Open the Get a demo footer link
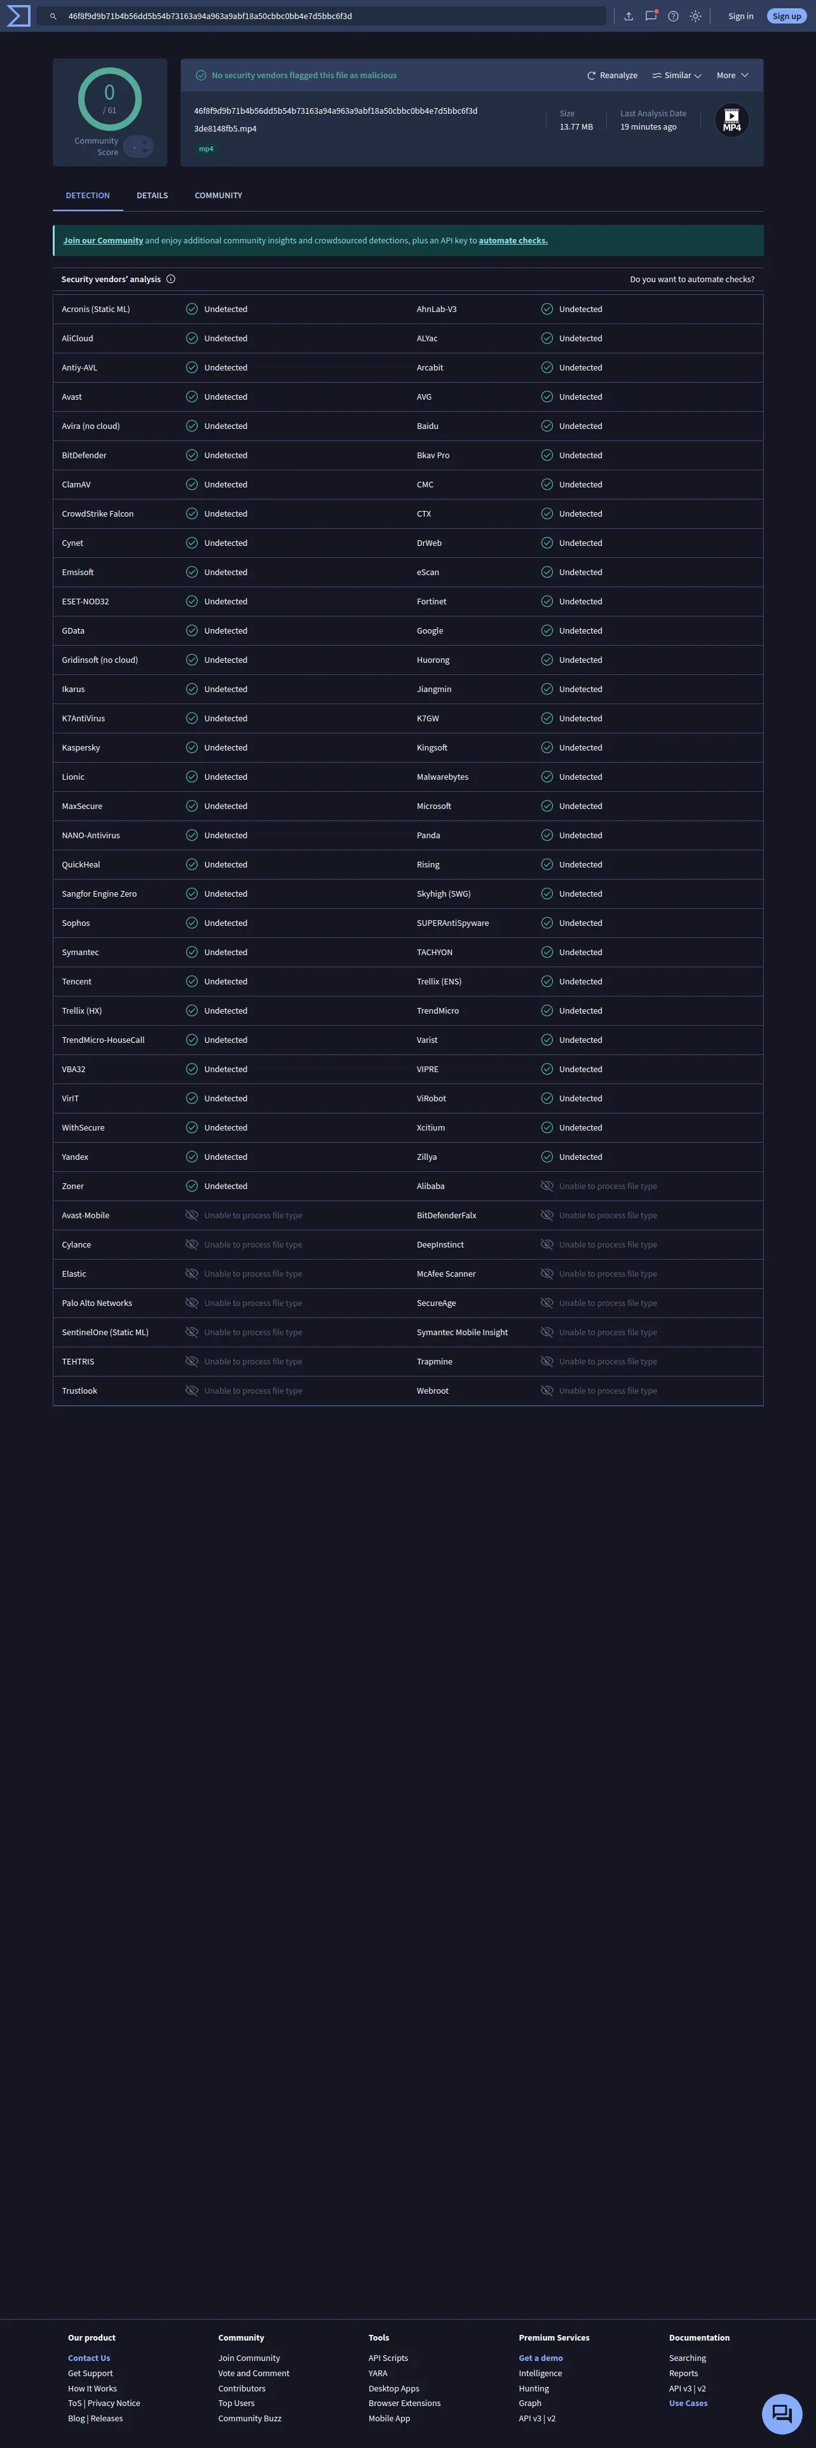Screen dimensions: 816x2448 [x=541, y=2358]
